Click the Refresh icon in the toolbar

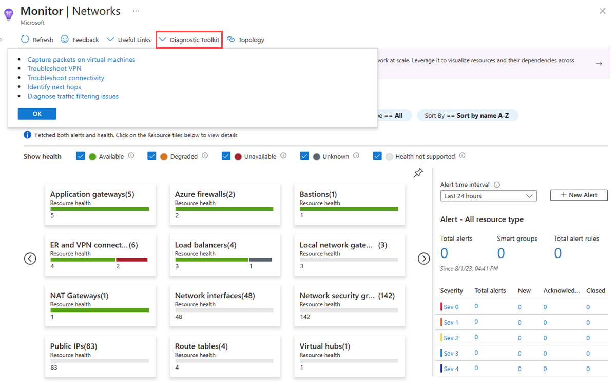[24, 40]
